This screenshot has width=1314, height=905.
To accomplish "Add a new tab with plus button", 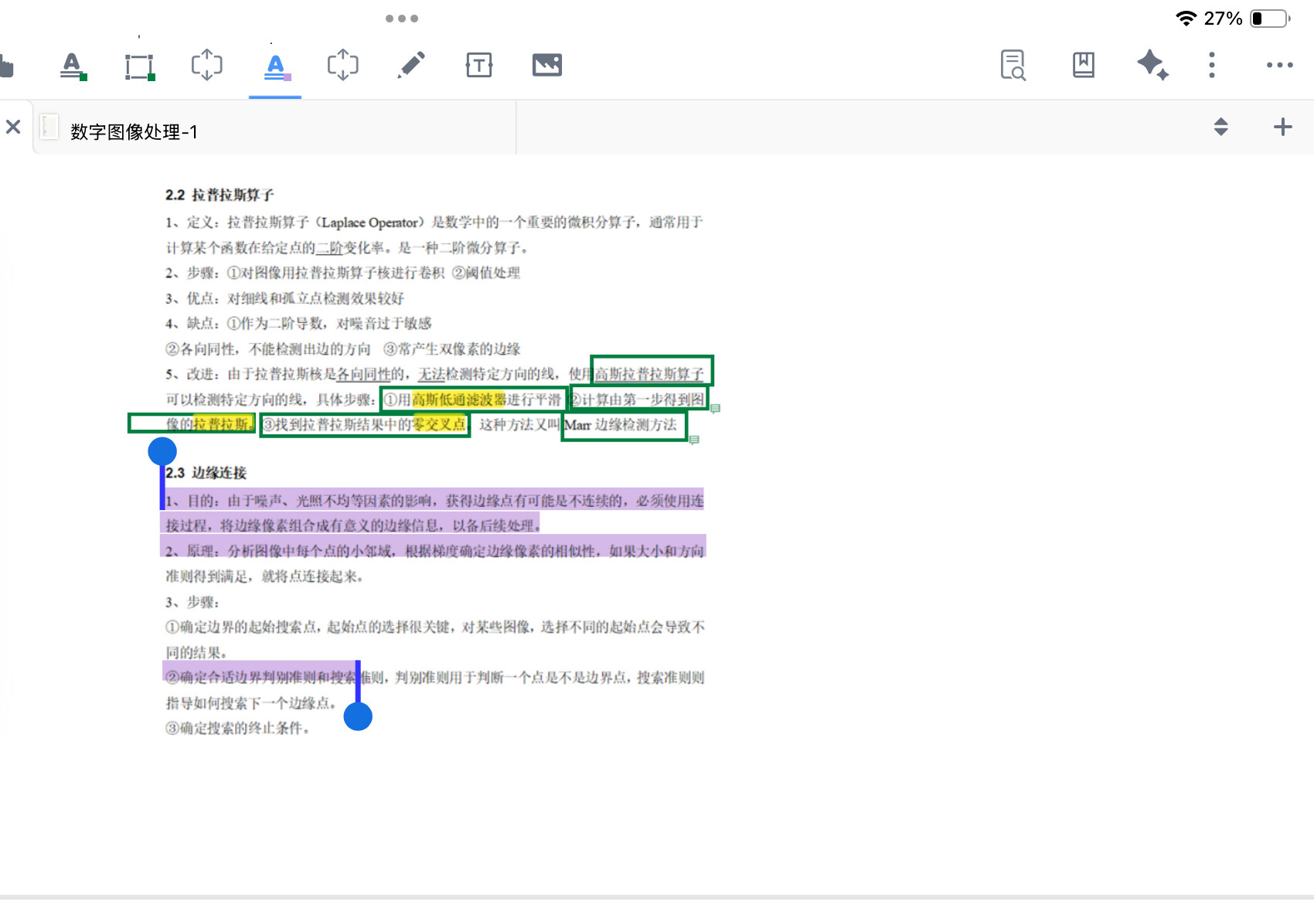I will tap(1282, 127).
